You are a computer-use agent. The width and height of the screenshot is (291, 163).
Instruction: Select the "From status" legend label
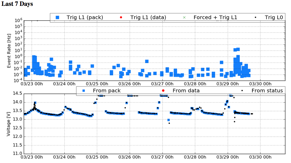tap(267, 91)
